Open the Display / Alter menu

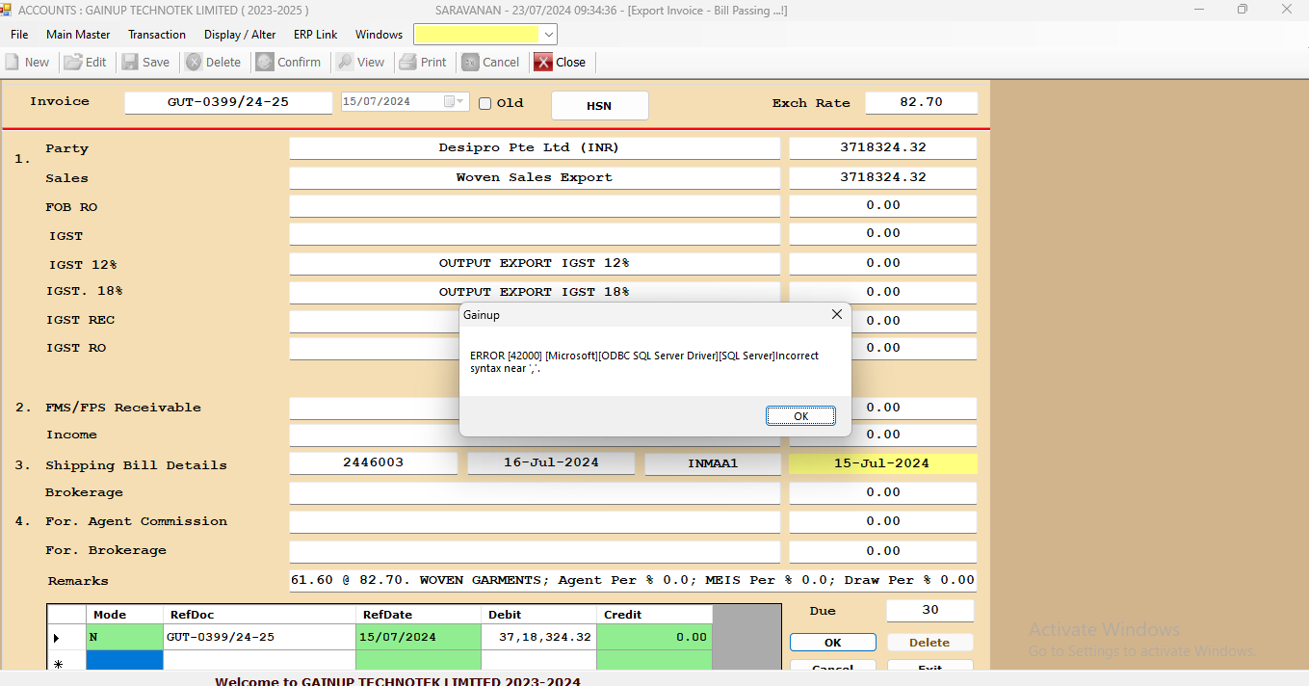point(240,35)
